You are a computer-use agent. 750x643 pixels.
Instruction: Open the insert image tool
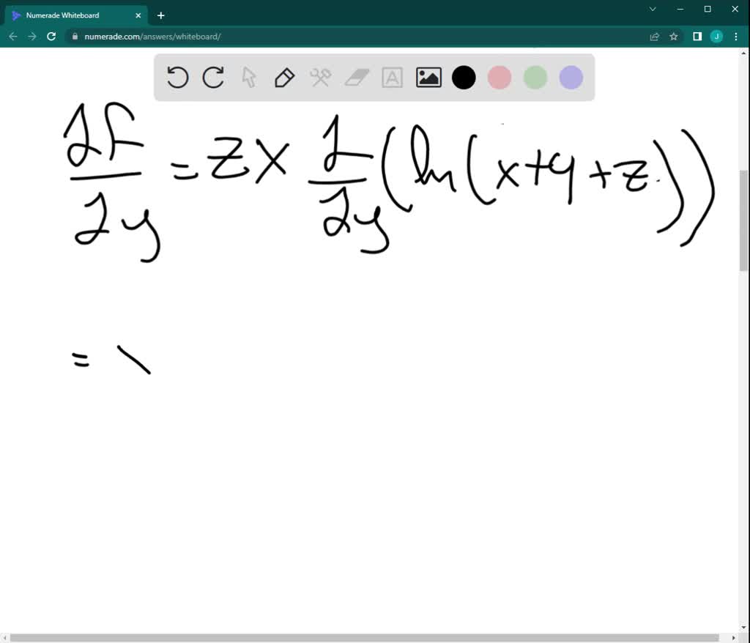[428, 77]
